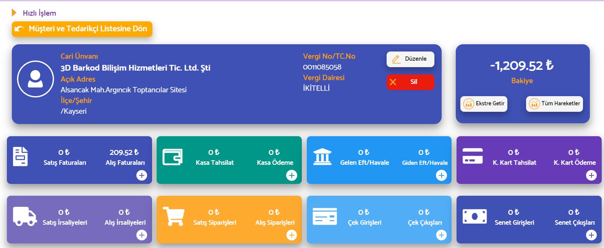Screen dimensions: 604x248
Task: Click the credit card icon on the K. Kart card
Action: pos(473,156)
